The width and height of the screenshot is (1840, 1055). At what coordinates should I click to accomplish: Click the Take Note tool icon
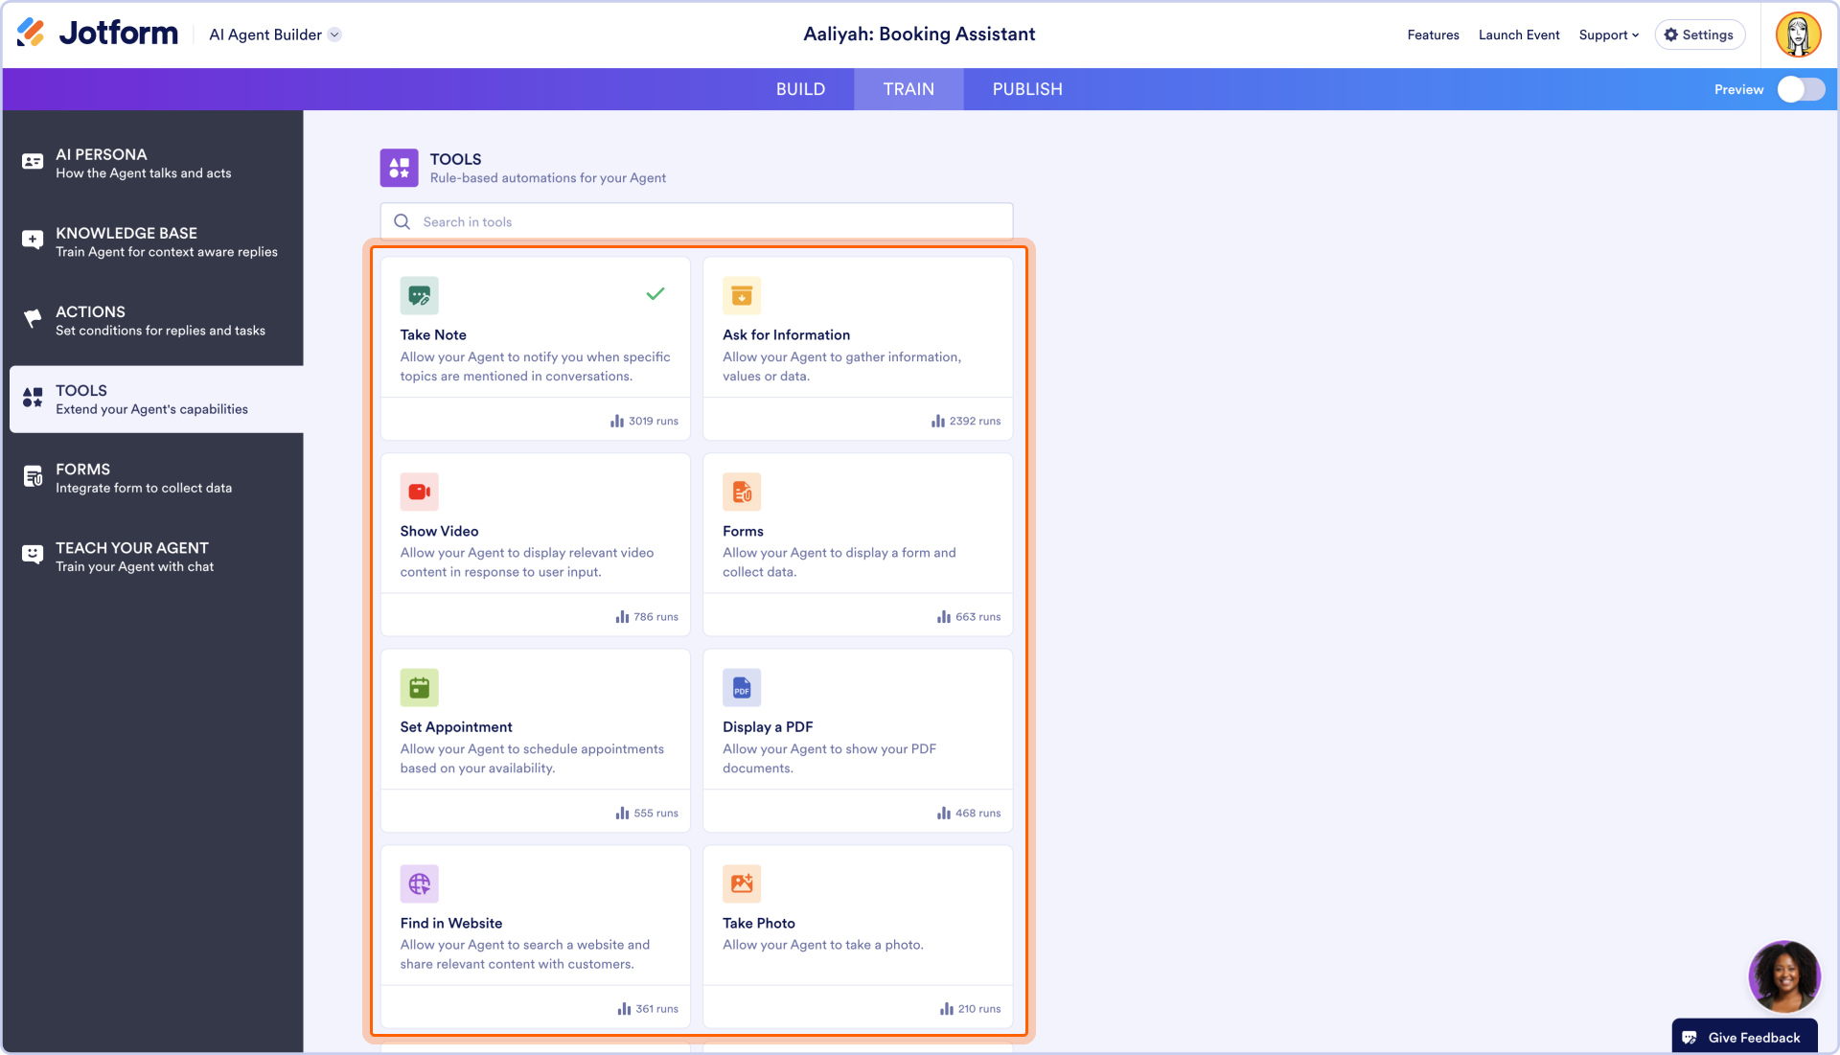pyautogui.click(x=419, y=296)
